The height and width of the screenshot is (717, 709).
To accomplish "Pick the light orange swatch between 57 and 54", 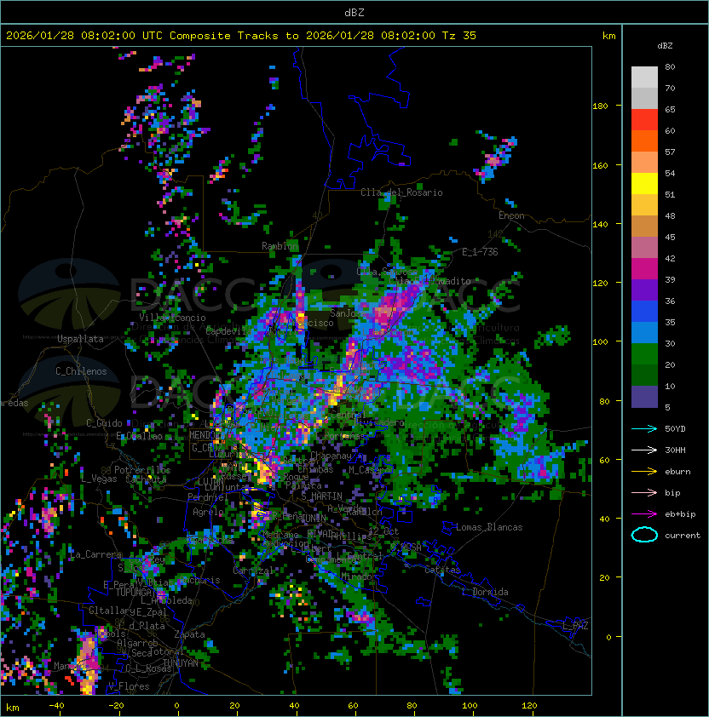I will pos(644,163).
